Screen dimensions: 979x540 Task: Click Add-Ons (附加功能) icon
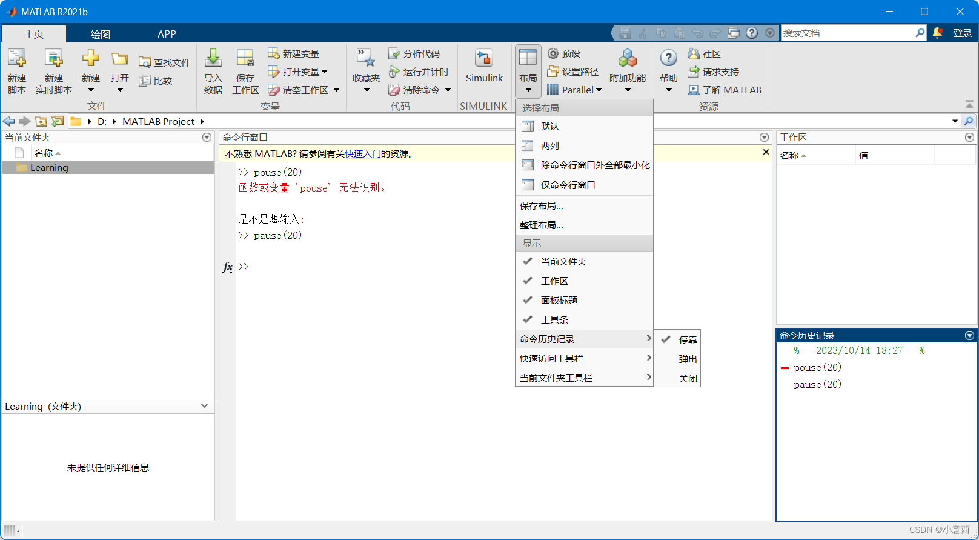[628, 59]
